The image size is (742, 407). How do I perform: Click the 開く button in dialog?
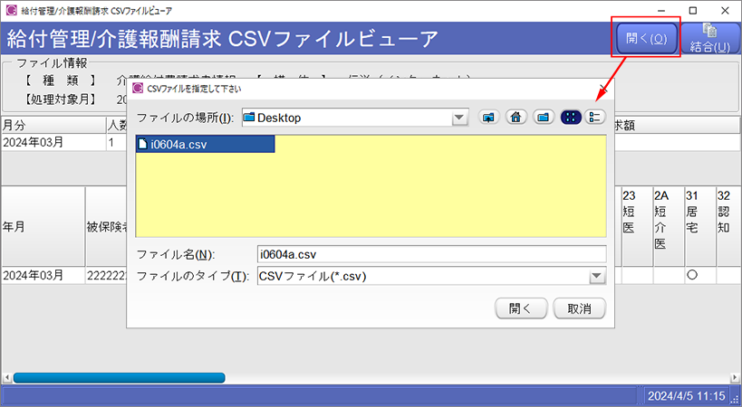(521, 308)
